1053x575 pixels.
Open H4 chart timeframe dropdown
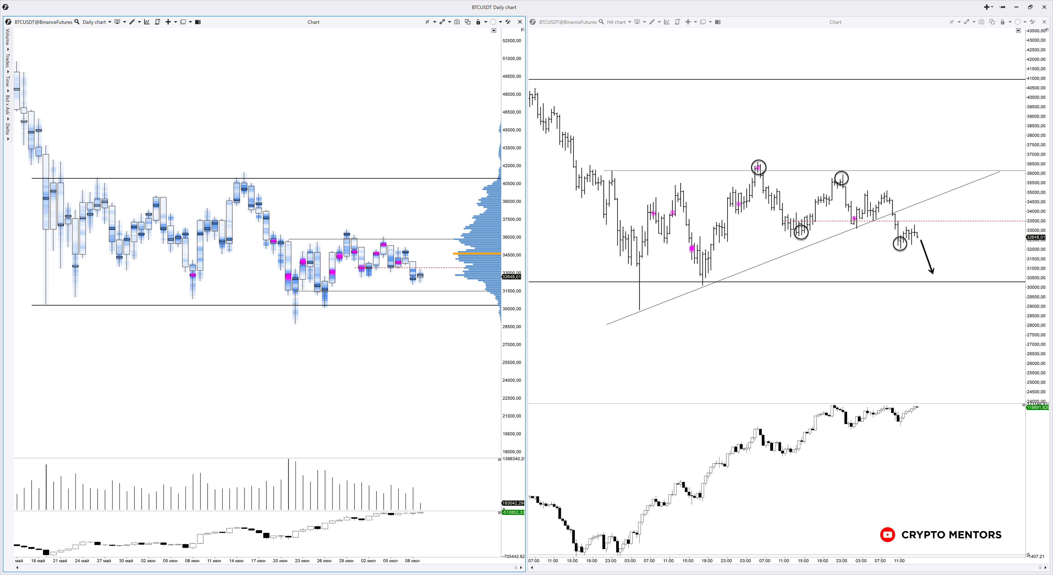point(630,22)
